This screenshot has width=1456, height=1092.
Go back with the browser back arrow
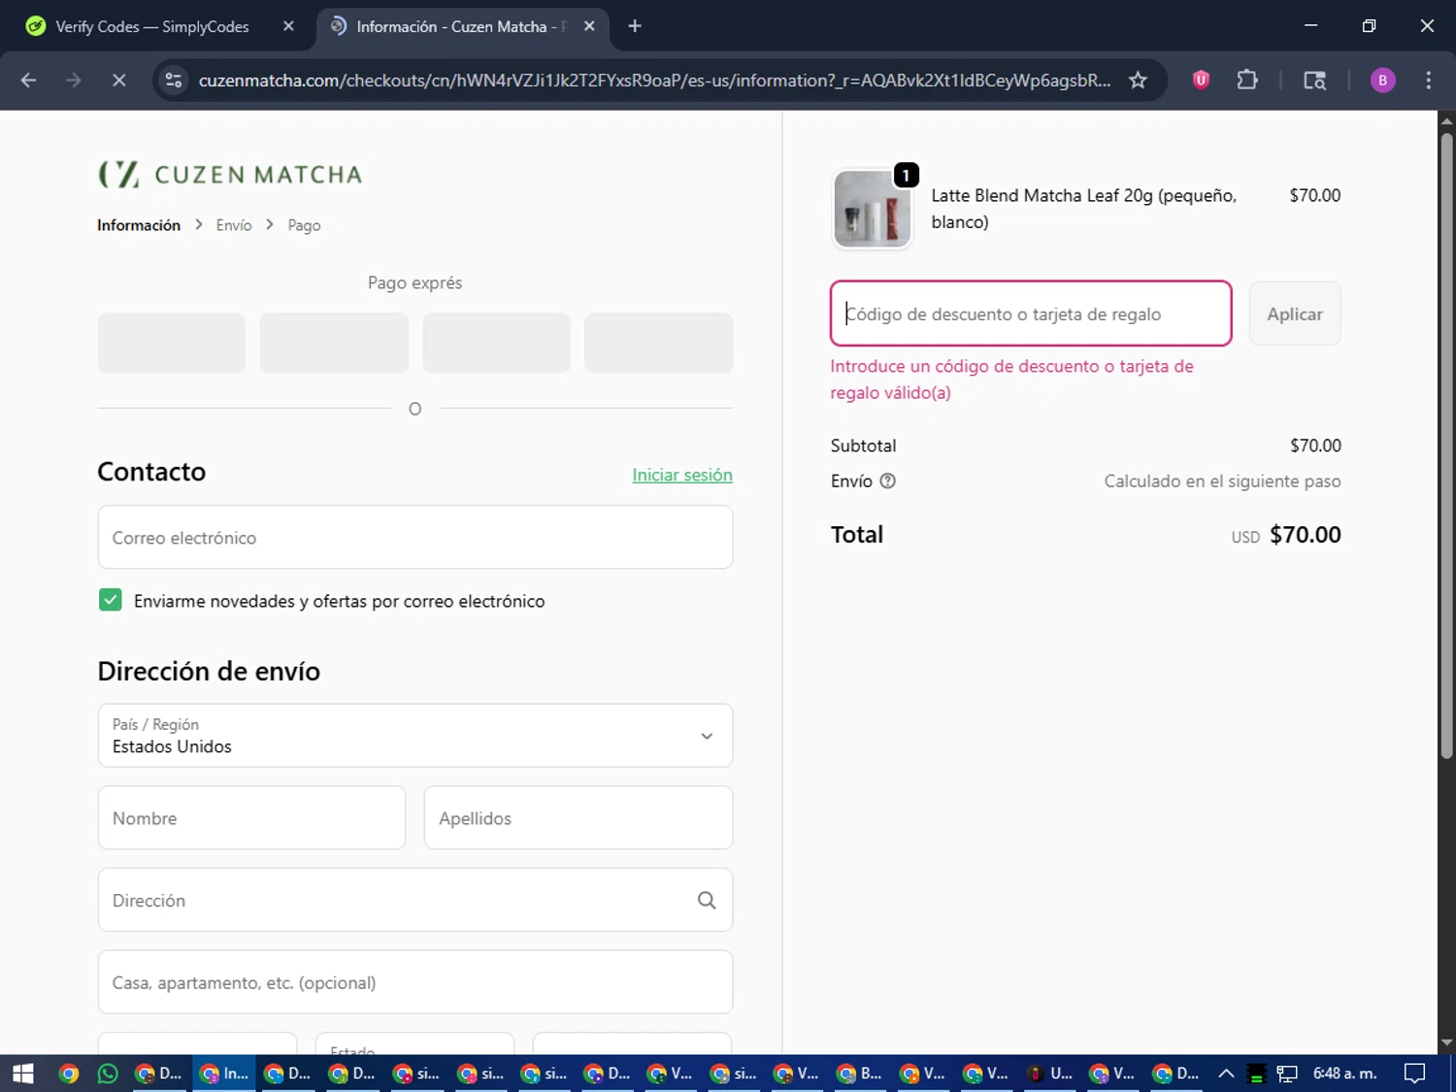coord(28,81)
